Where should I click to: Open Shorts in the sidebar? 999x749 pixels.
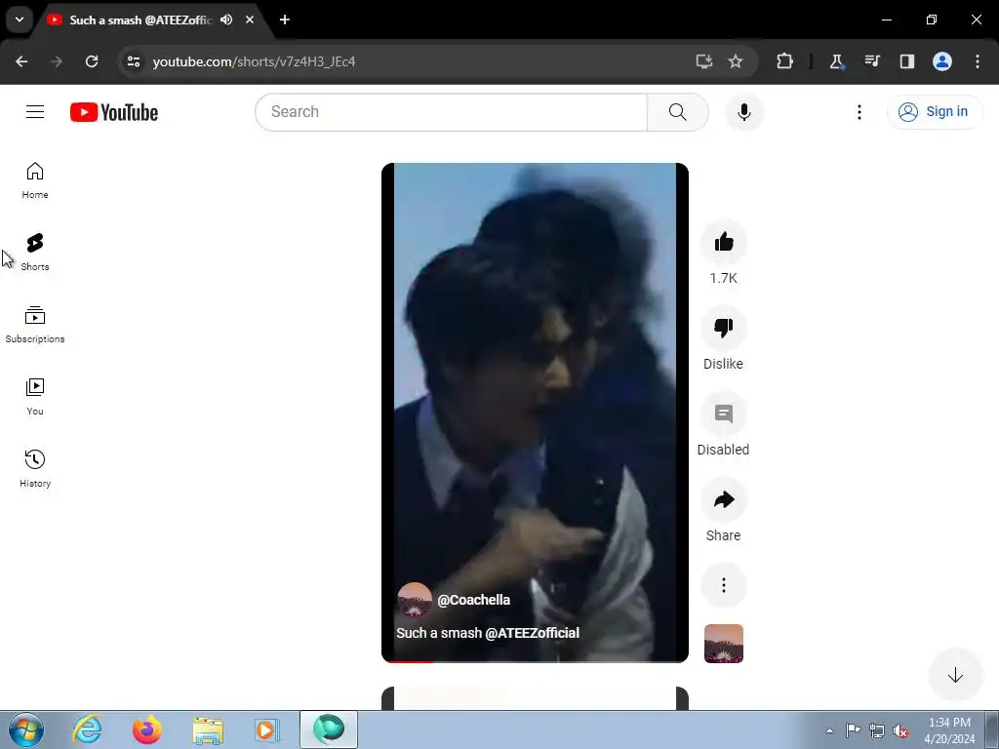(x=35, y=253)
